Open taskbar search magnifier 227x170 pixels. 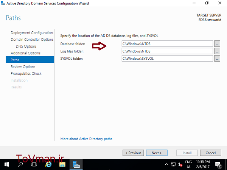point(20,164)
